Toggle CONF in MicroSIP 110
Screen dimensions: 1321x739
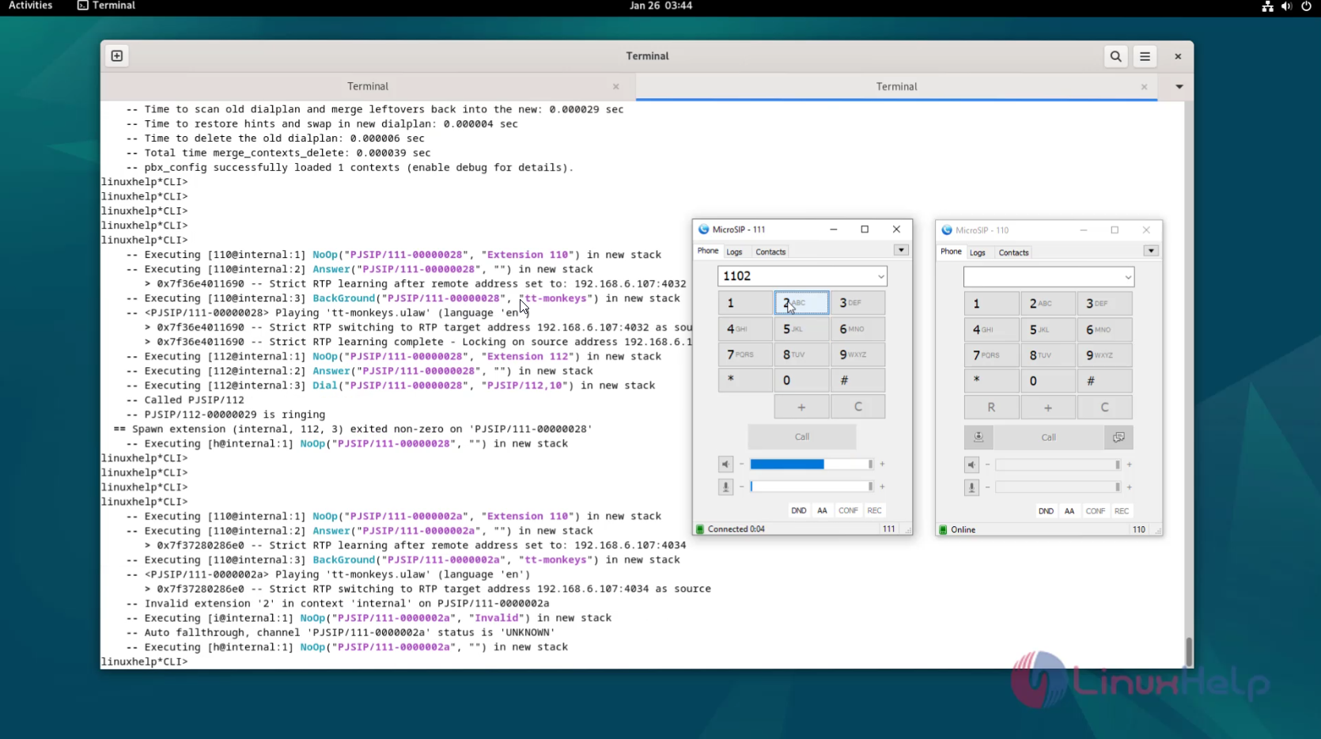click(1096, 511)
